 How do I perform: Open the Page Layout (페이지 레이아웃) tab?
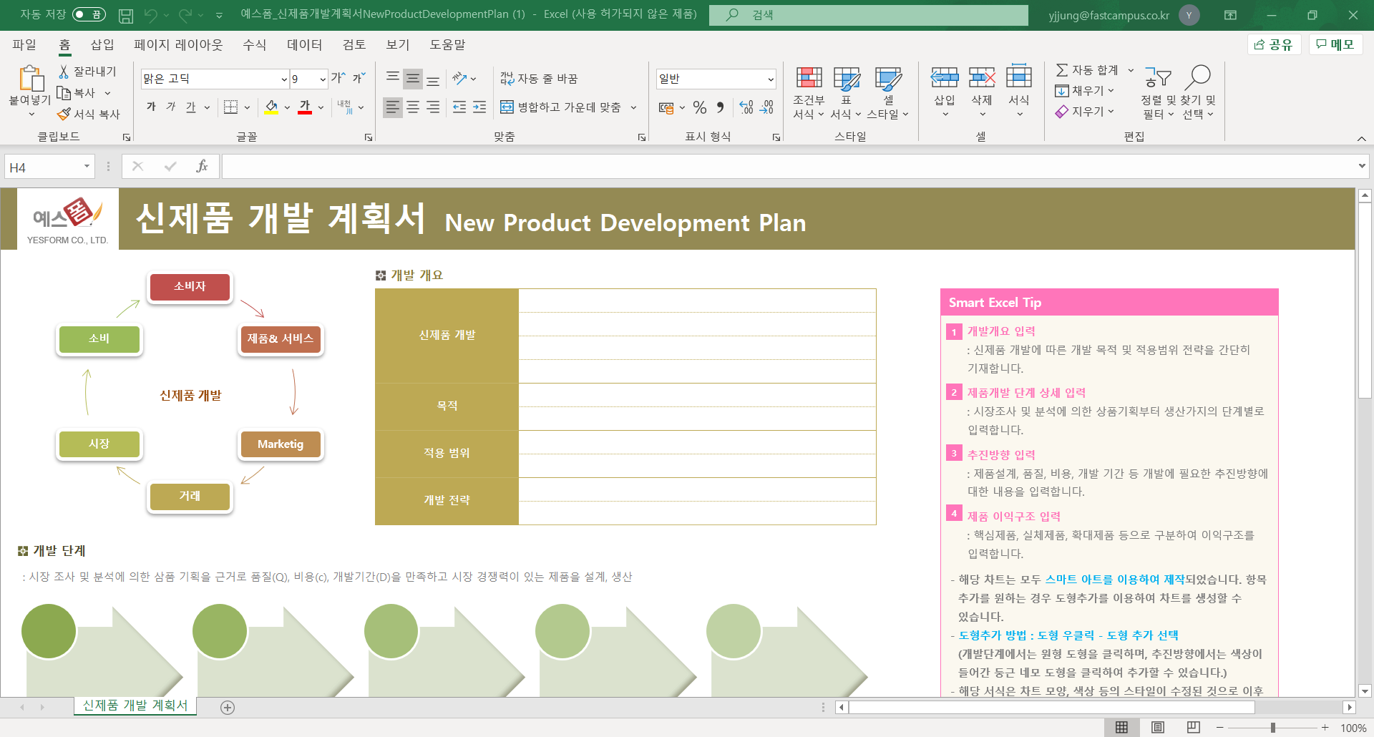tap(178, 44)
